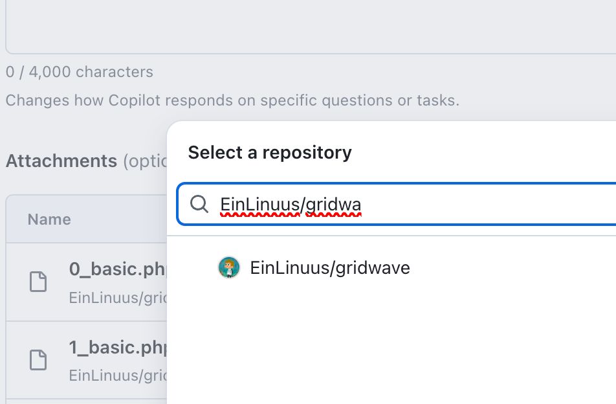Click the "0 / 4,000 characters" counter

[80, 72]
